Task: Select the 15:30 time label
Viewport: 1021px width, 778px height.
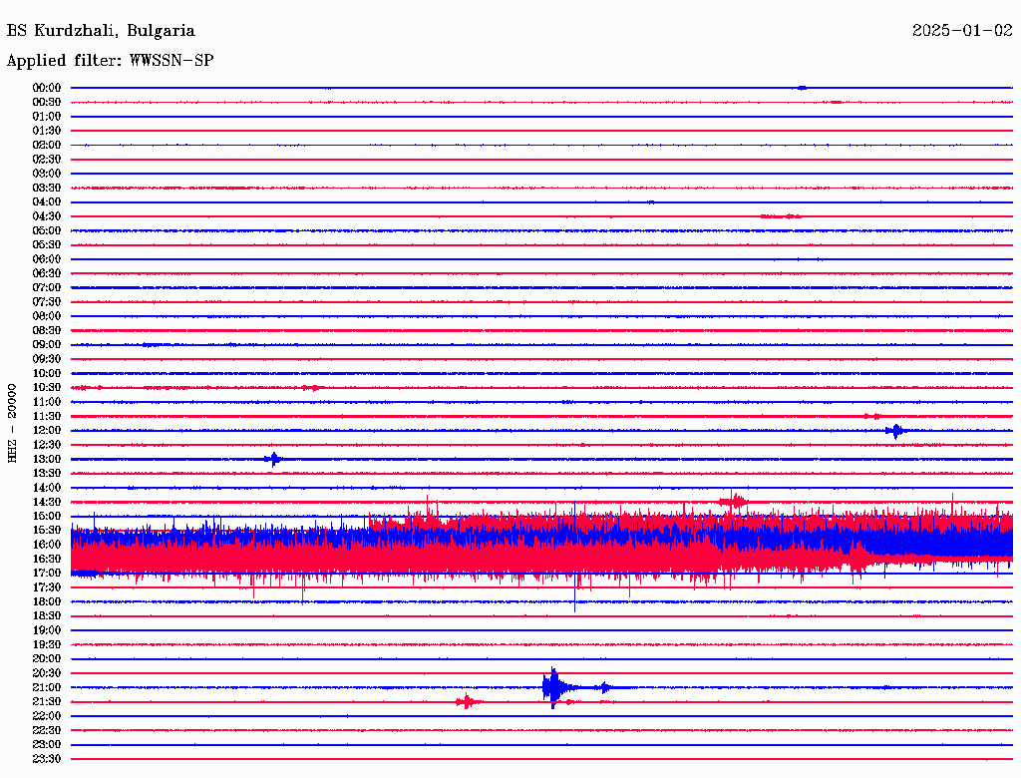Action: pyautogui.click(x=47, y=531)
